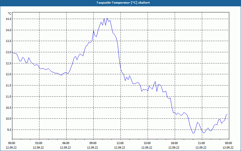Screen dimensions: 241x151
Task: Select the '12.09.22' date under '12:00'
Action: 119,147
